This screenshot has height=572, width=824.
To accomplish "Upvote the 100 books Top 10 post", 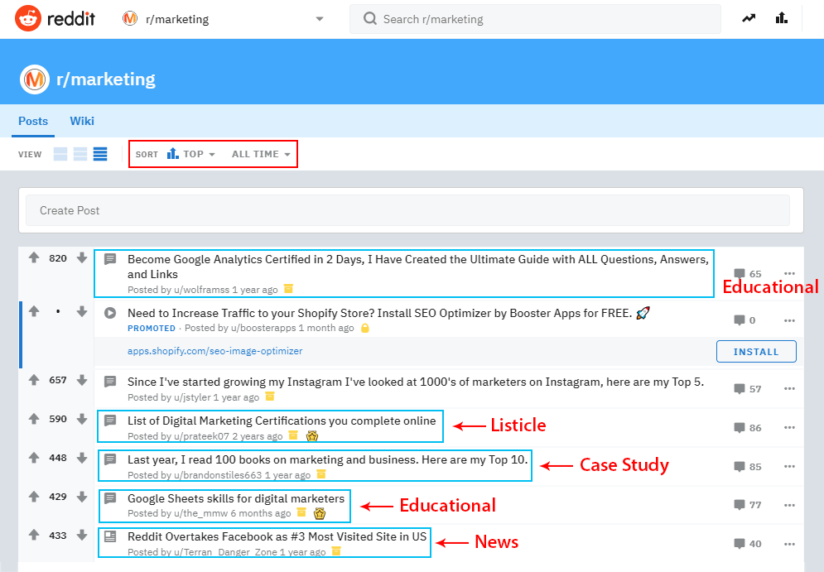I will pyautogui.click(x=34, y=458).
